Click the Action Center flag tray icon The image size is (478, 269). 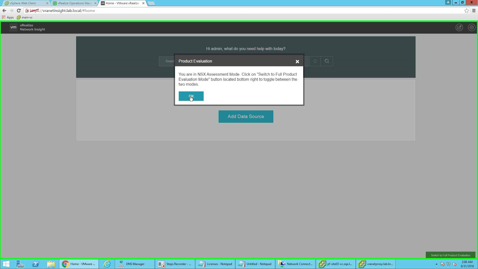[443, 264]
